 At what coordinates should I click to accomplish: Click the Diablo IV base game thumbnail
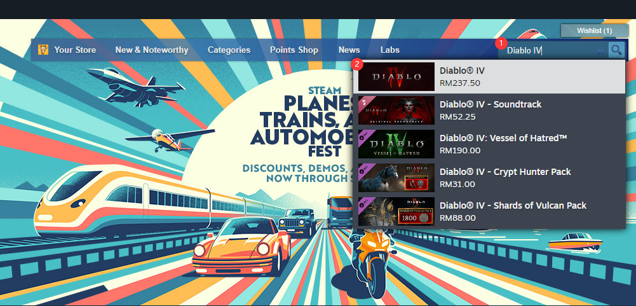pos(396,76)
